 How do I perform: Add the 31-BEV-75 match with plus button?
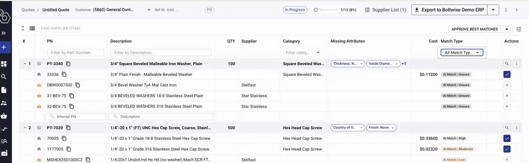(x=507, y=96)
